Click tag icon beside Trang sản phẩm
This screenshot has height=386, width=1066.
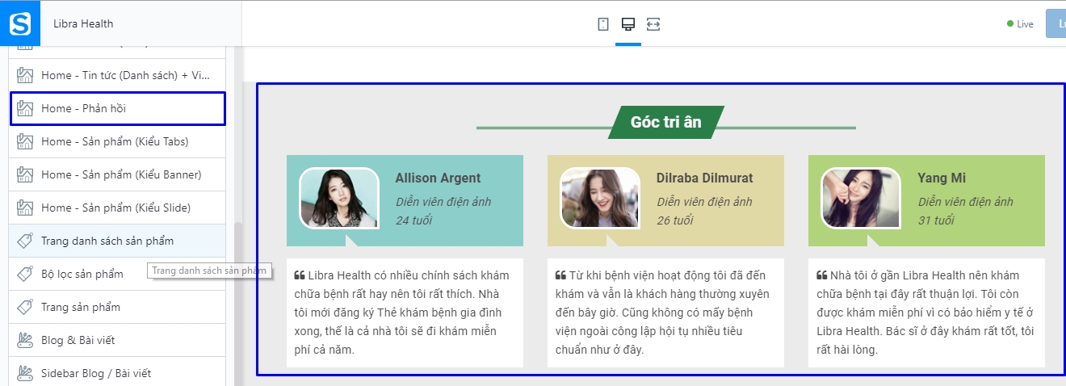(x=25, y=307)
